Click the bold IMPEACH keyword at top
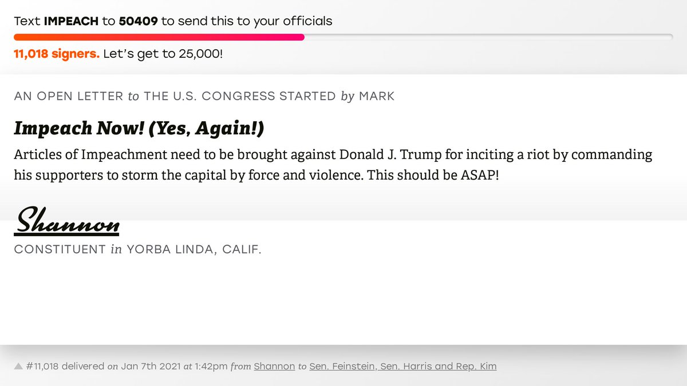Image resolution: width=687 pixels, height=386 pixels. (71, 22)
